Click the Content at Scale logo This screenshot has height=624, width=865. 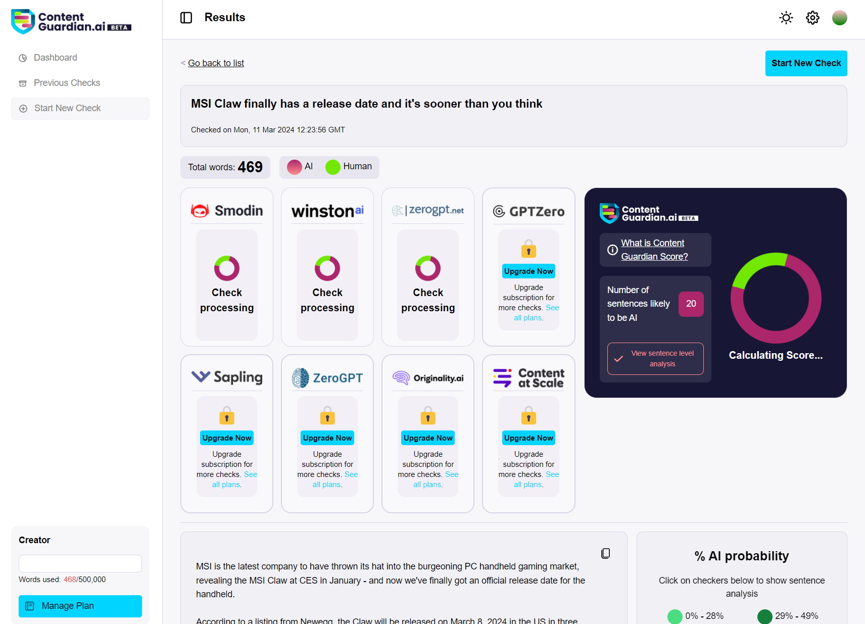point(528,378)
